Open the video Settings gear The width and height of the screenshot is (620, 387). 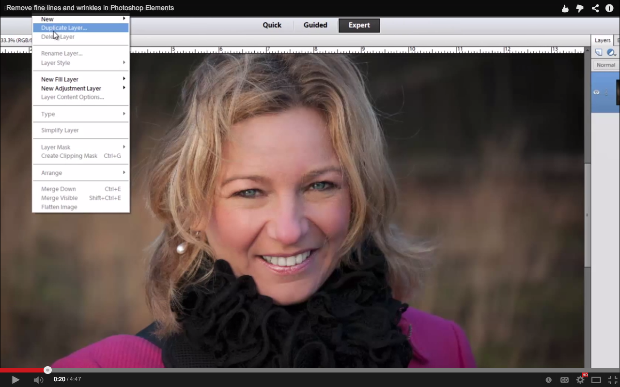click(580, 380)
